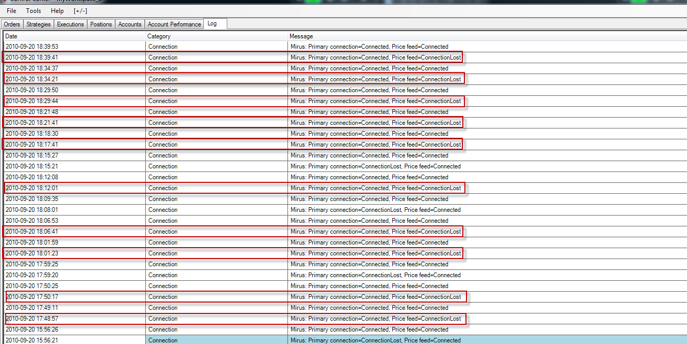Switch to the Accounts tab
The height and width of the screenshot is (344, 687).
[x=130, y=24]
